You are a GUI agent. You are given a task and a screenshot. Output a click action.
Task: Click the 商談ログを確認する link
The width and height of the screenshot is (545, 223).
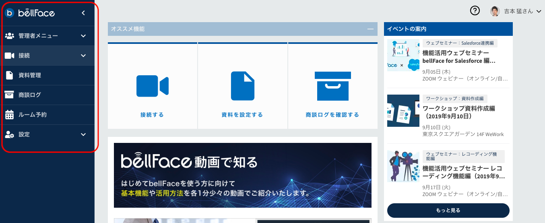coord(332,115)
